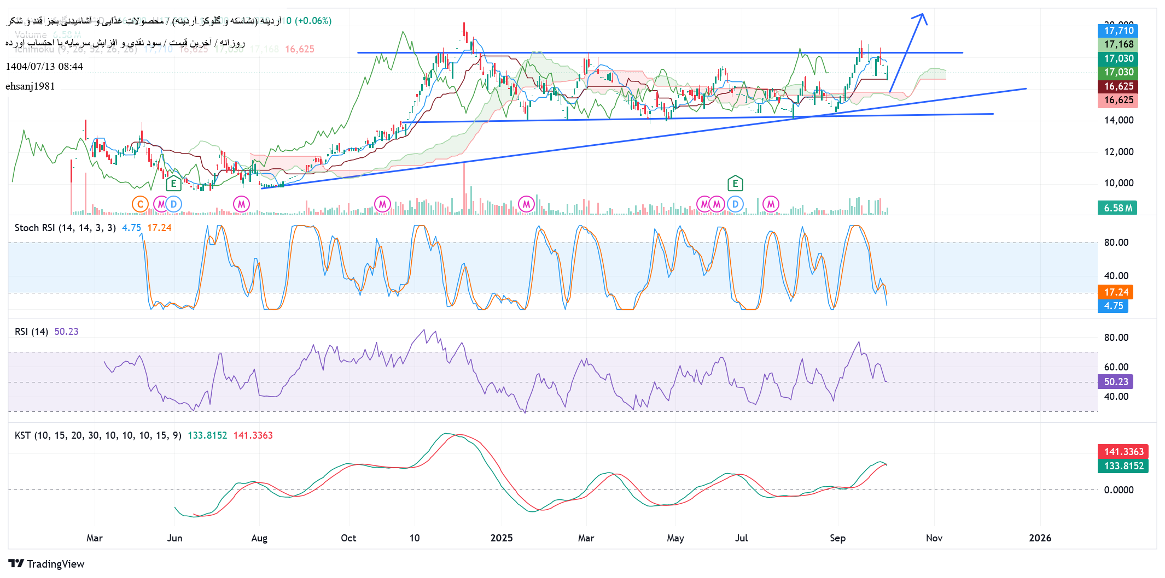
Task: Click the orange C event marker
Action: tap(140, 204)
